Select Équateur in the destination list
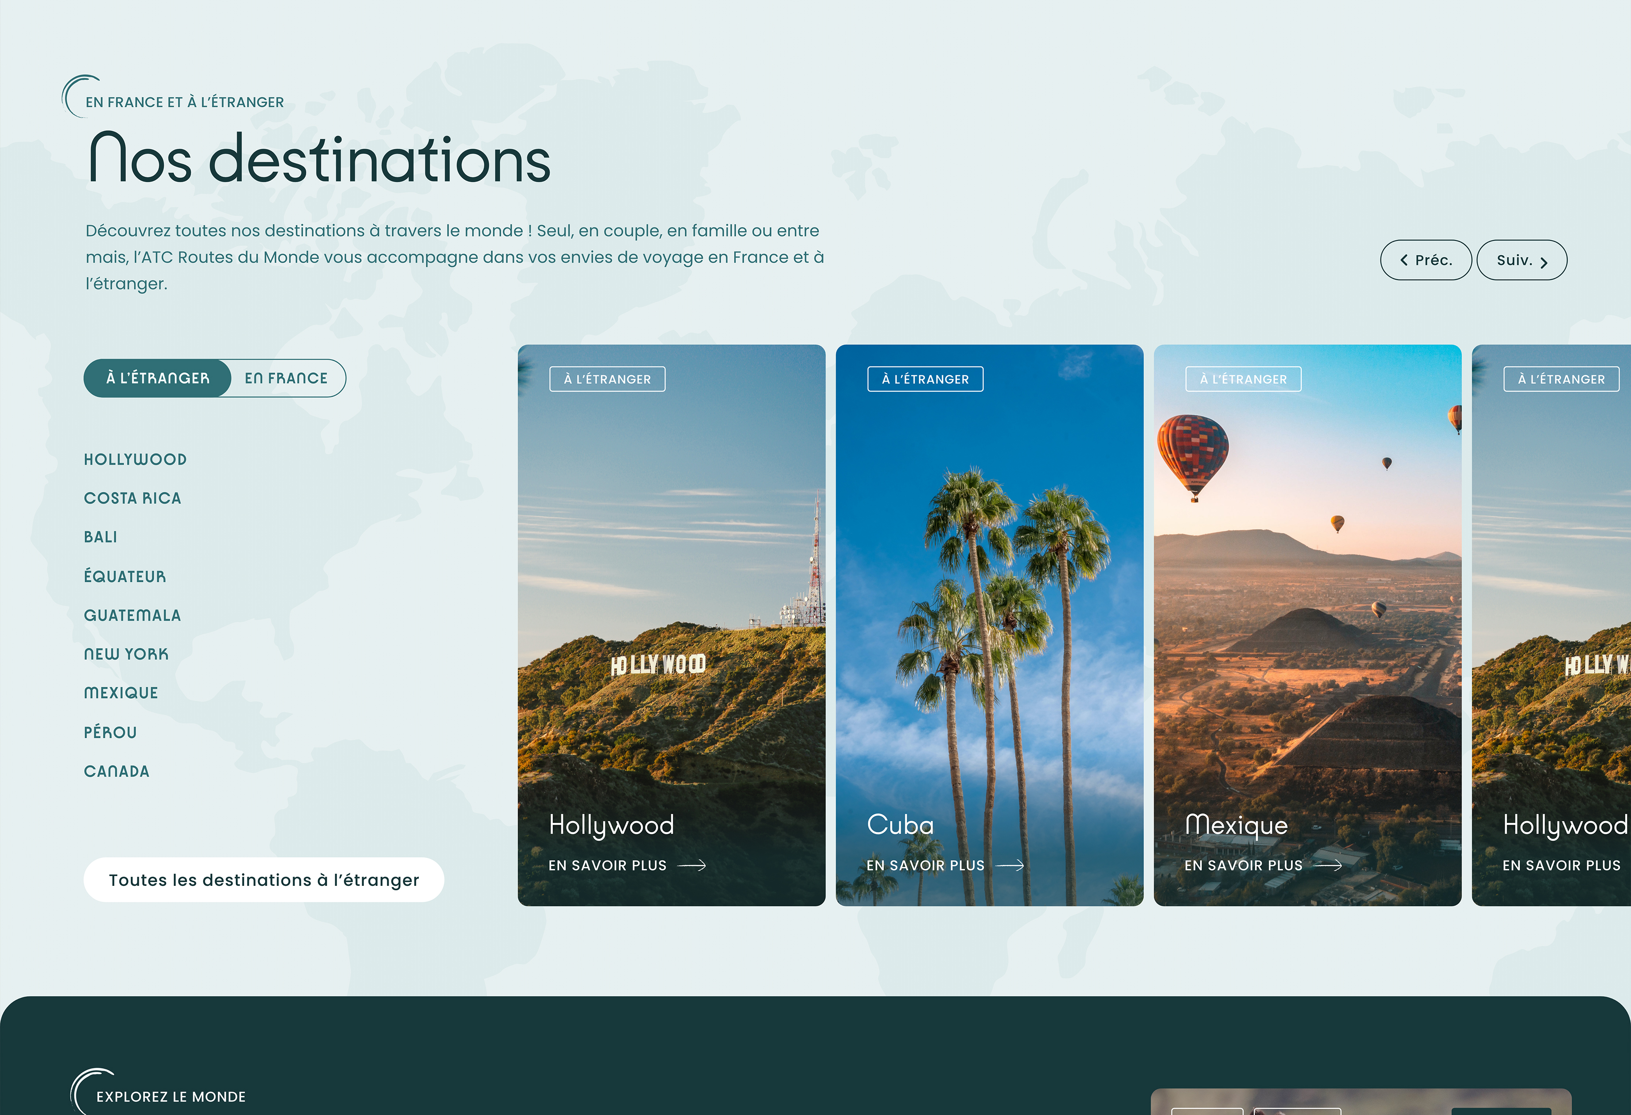 [x=125, y=577]
